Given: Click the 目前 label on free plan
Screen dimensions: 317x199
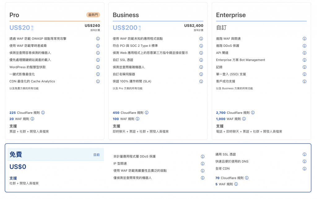Looking at the screenshot, I should click(x=97, y=155).
